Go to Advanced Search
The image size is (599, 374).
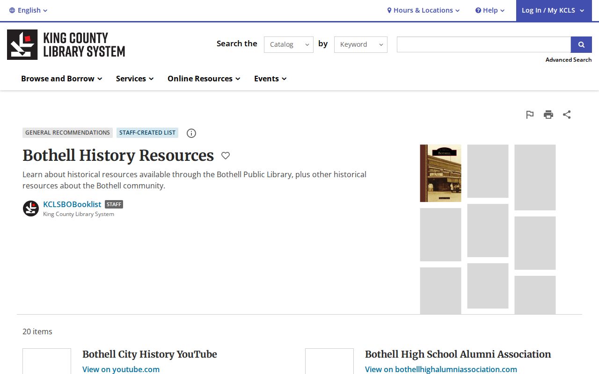pyautogui.click(x=569, y=60)
